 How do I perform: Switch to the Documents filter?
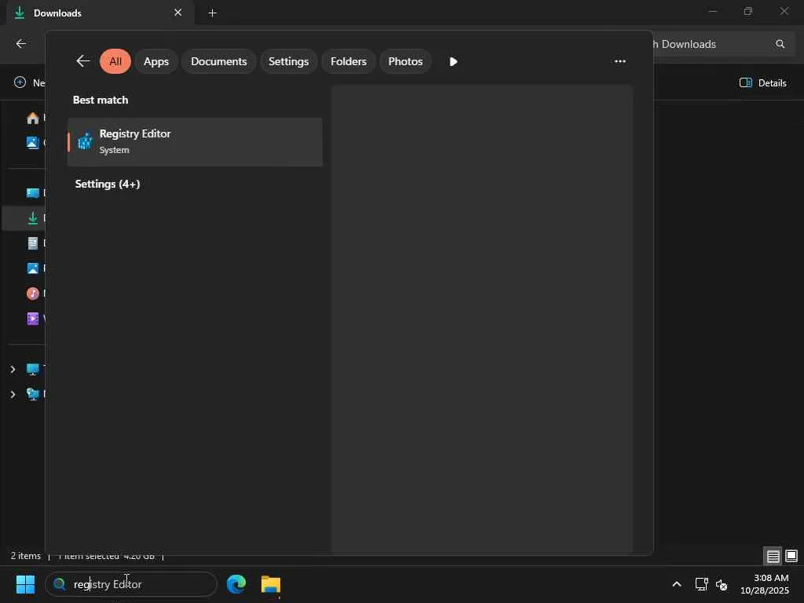pyautogui.click(x=219, y=61)
